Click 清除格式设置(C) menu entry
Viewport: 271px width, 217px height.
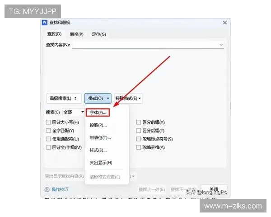(105, 177)
